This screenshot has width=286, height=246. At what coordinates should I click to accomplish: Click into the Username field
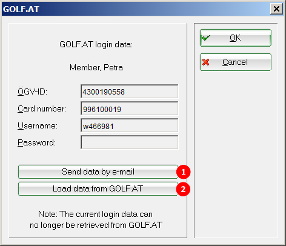pos(130,125)
